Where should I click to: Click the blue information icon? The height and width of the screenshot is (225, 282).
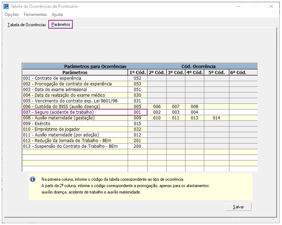click(x=32, y=179)
